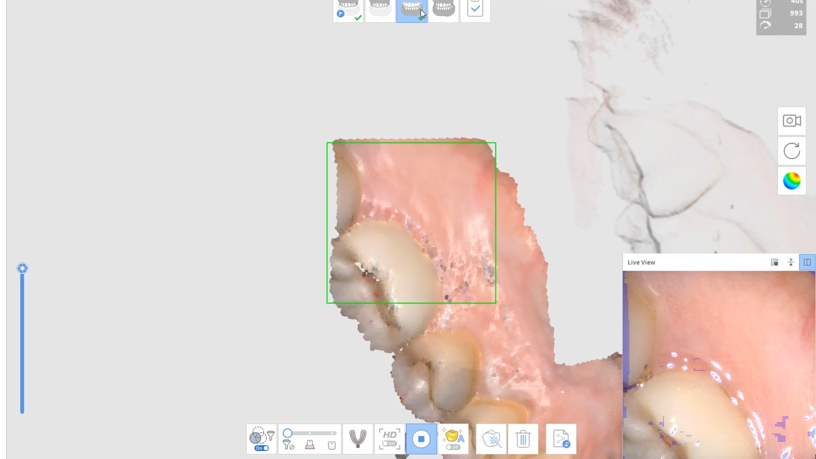Screen dimensions: 816x459
Task: Click the Live View flip vertical icon
Action: coord(791,262)
